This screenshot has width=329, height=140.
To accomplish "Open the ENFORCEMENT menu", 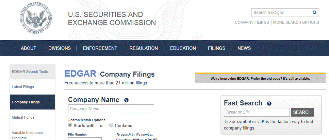I will [x=100, y=48].
